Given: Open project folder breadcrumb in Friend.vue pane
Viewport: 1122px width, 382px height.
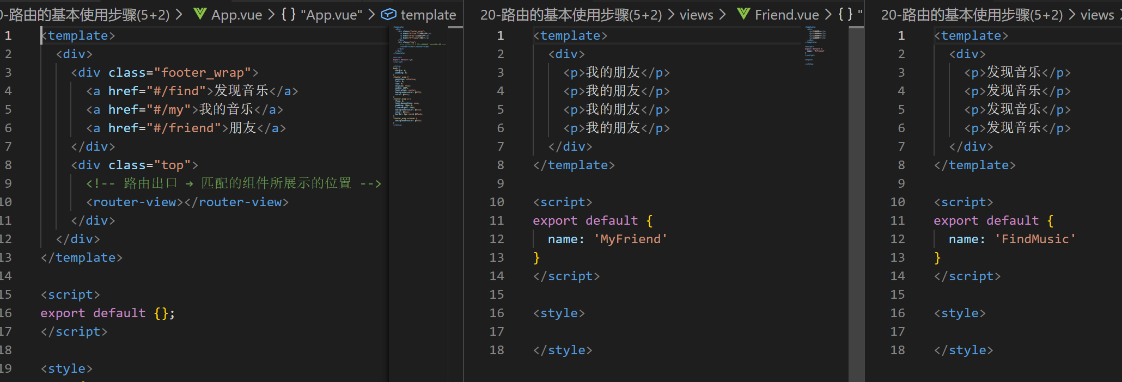Looking at the screenshot, I should tap(571, 15).
